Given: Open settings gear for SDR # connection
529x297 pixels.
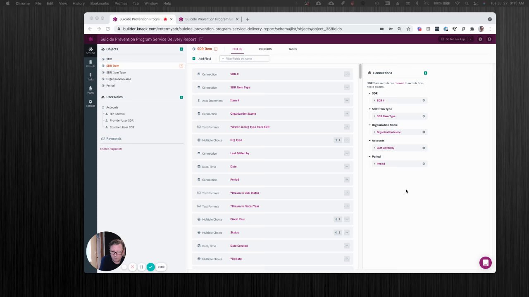Looking at the screenshot, I should [x=424, y=100].
